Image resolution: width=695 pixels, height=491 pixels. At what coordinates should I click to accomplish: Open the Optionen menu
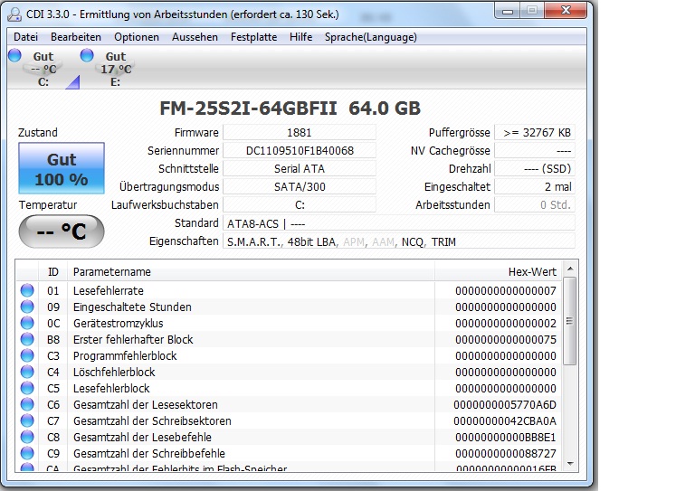click(137, 37)
